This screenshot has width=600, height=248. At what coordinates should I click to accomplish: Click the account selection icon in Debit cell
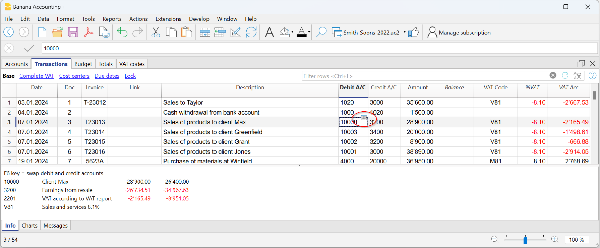(x=364, y=117)
